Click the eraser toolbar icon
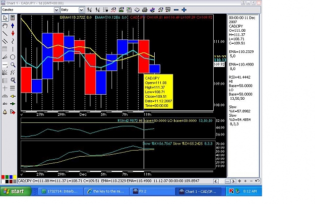The image size is (315, 204). 137,10
